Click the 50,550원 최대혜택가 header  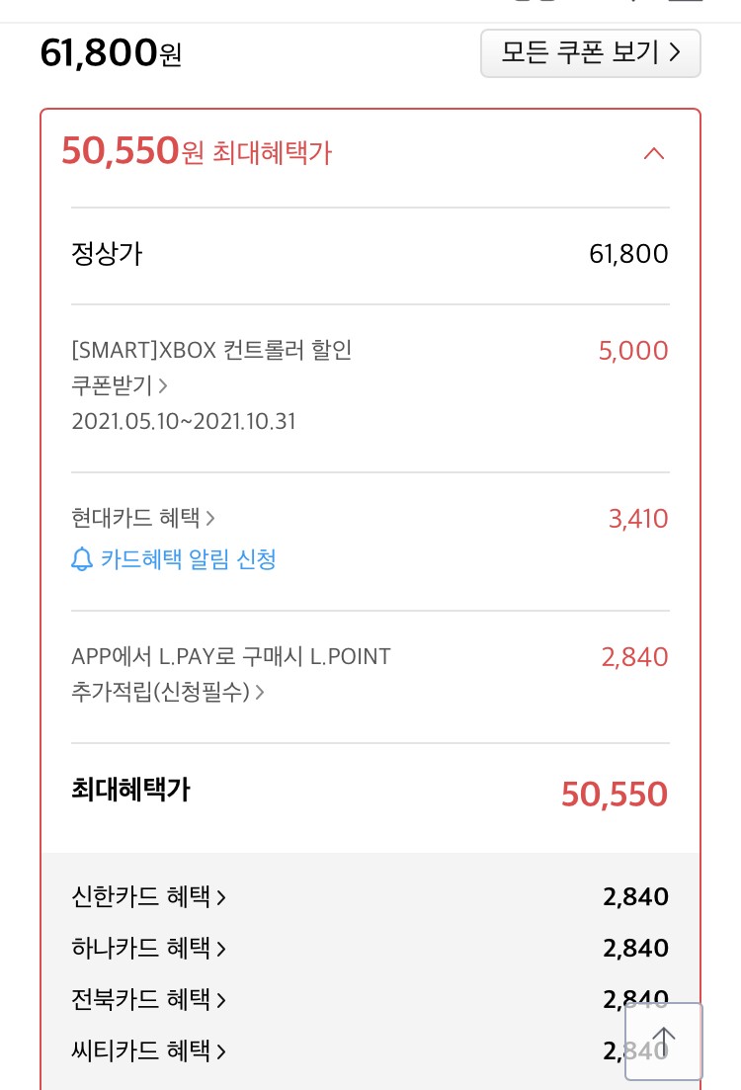pos(197,151)
